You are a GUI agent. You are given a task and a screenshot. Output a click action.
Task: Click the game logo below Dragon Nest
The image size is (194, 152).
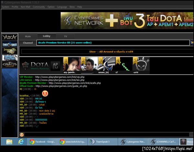[x=10, y=58]
